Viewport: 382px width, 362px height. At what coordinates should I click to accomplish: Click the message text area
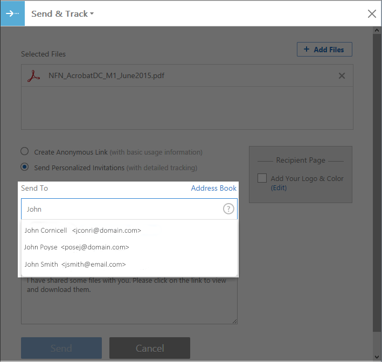(x=129, y=301)
